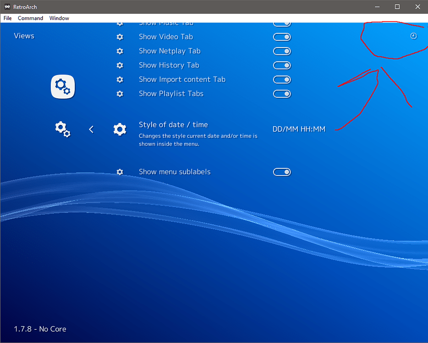The image size is (428, 343).
Task: Select the gear icon next to Show History Tab
Action: pos(120,65)
